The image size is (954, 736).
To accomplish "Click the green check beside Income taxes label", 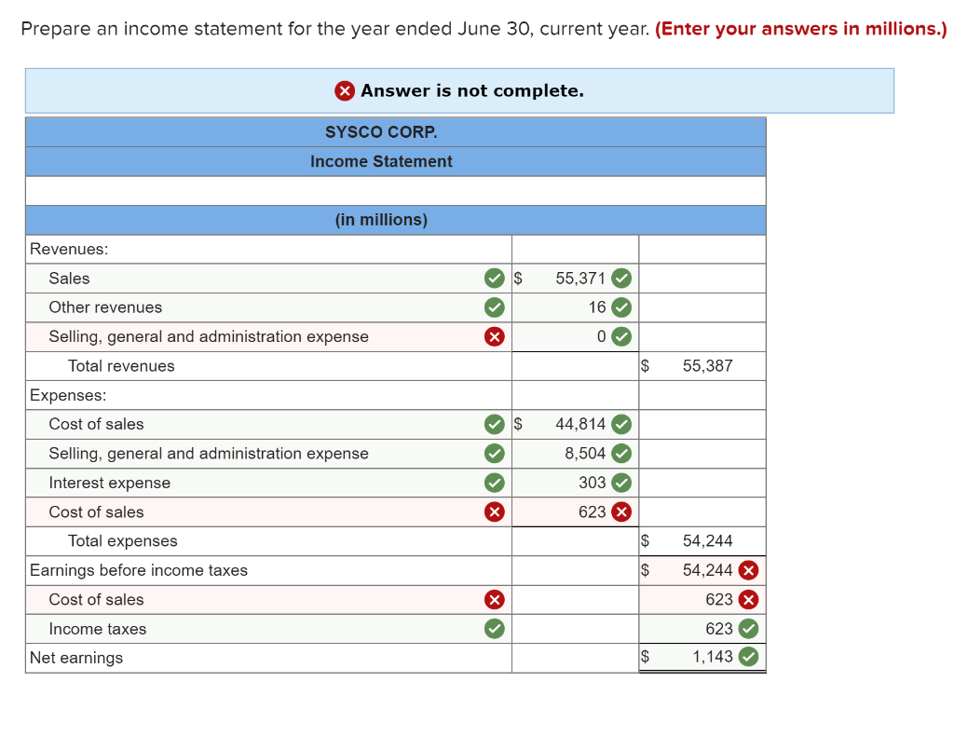I will (494, 628).
